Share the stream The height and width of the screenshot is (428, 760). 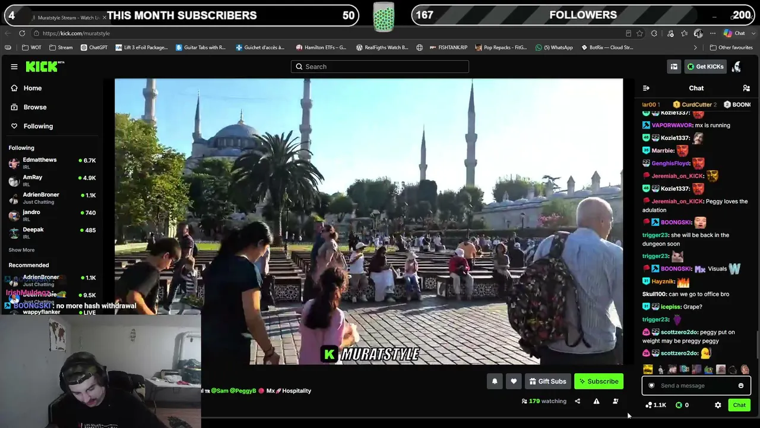tap(577, 401)
